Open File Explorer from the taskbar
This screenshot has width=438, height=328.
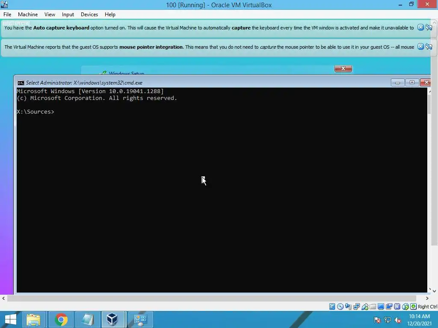pyautogui.click(x=33, y=319)
